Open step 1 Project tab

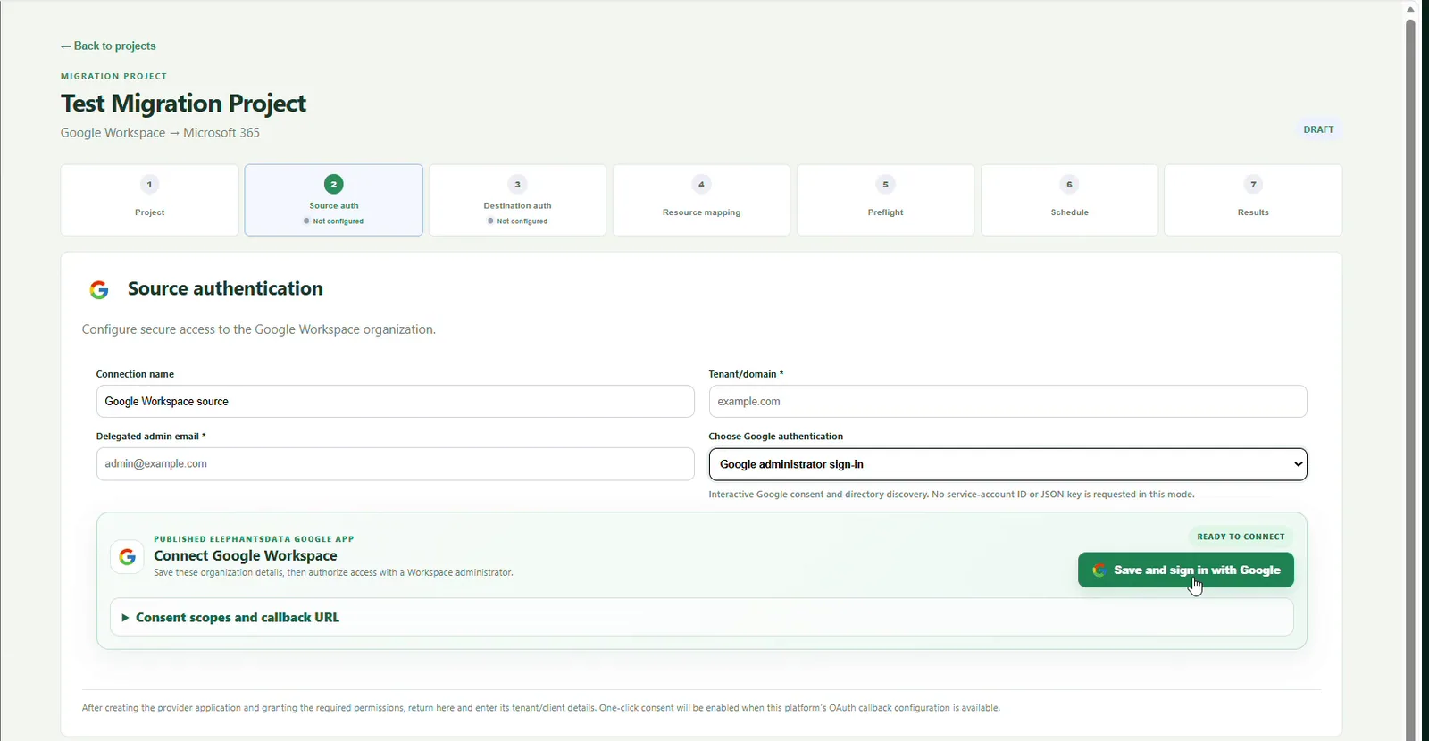point(150,200)
